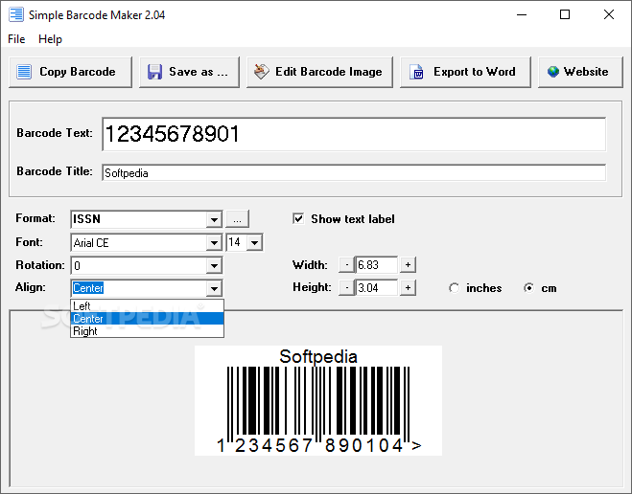Toggle Show text label checkbox
This screenshot has height=494, width=632.
point(298,219)
